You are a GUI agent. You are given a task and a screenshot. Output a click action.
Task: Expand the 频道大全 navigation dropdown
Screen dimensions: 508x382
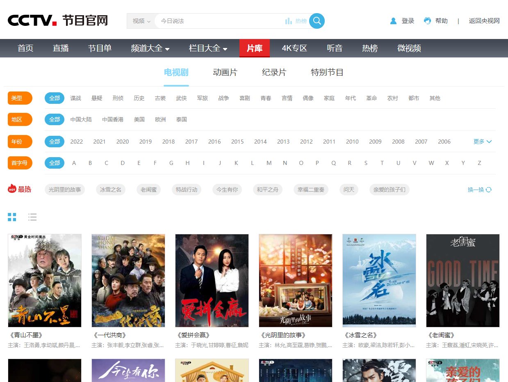pyautogui.click(x=150, y=48)
